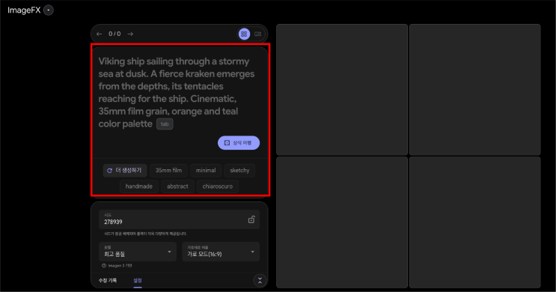
Task: Collapse the settings panel with chevron button
Action: click(260, 280)
